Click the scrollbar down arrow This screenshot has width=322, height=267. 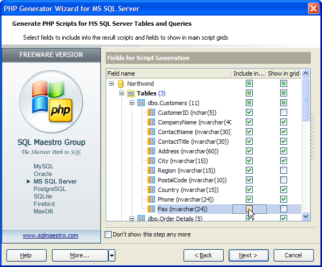tap(305, 216)
